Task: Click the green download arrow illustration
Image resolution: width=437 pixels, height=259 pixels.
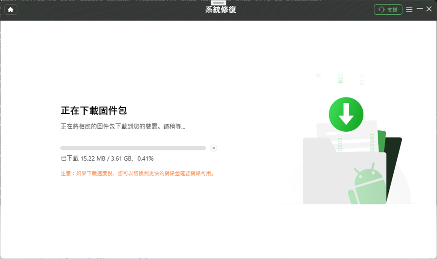Action: pyautogui.click(x=346, y=114)
